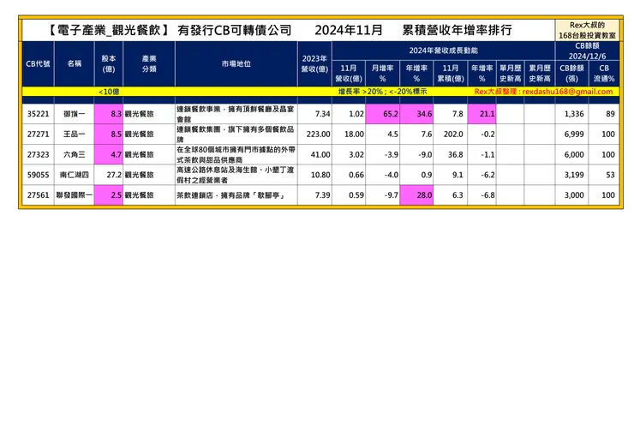Click CB balance 3,000 cell
The height and width of the screenshot is (448, 634).
(x=571, y=195)
